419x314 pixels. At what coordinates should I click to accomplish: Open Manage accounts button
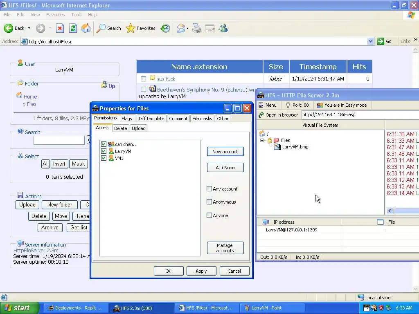tap(225, 248)
